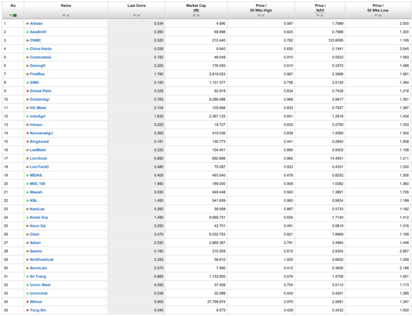This screenshot has height=316, width=412.
Task: Open the FirstRes link
Action: [37, 74]
